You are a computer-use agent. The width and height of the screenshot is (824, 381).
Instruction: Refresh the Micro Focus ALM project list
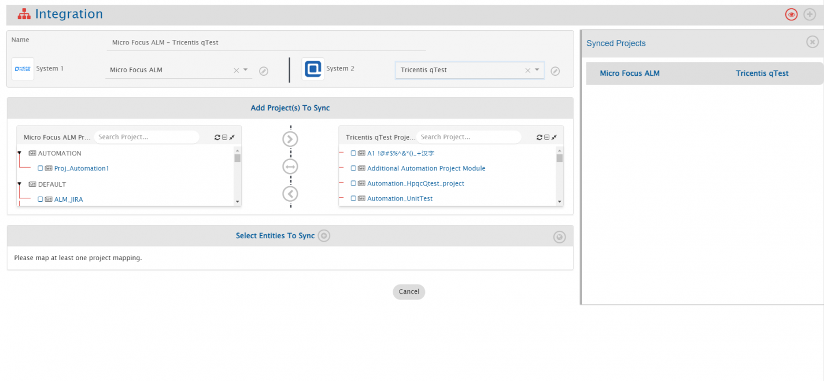[x=217, y=138]
